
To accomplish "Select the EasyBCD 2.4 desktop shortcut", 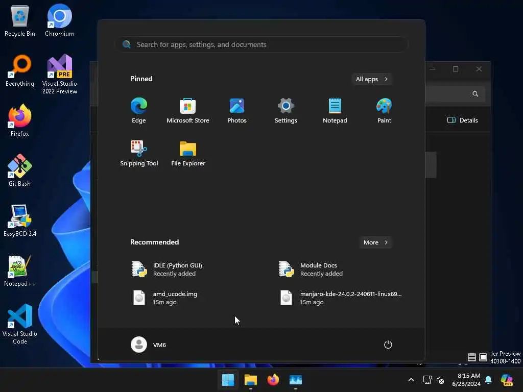I will [x=20, y=220].
